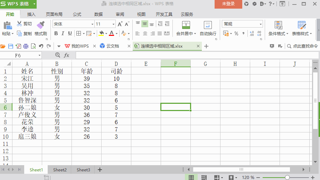Apply the comma thousands separator style
This screenshot has height=180, width=320.
(244, 33)
